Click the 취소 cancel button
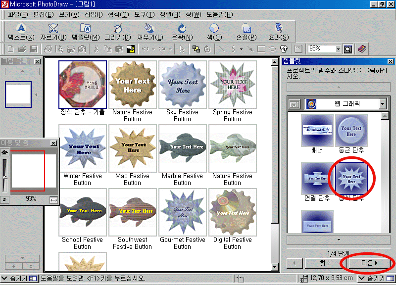Viewport: 396px width, 285px height. [x=325, y=263]
